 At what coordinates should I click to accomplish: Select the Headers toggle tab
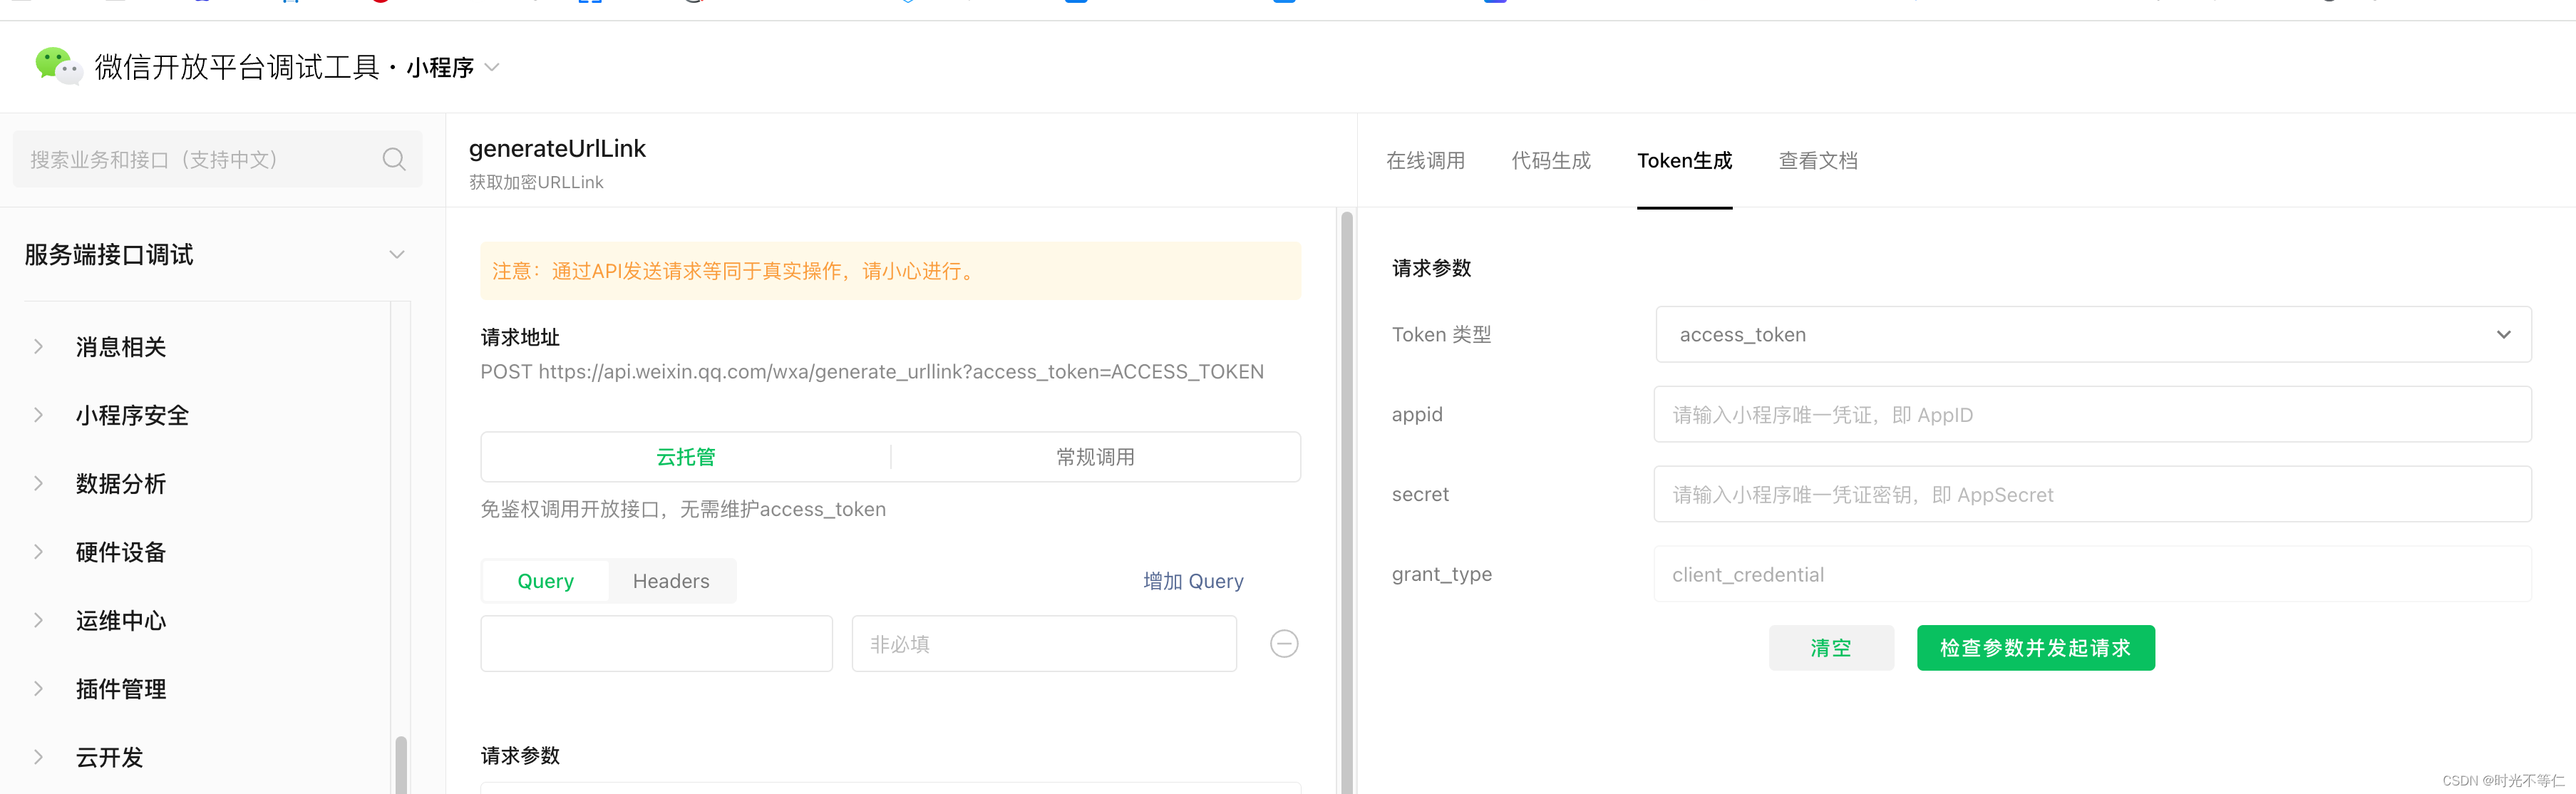671,581
